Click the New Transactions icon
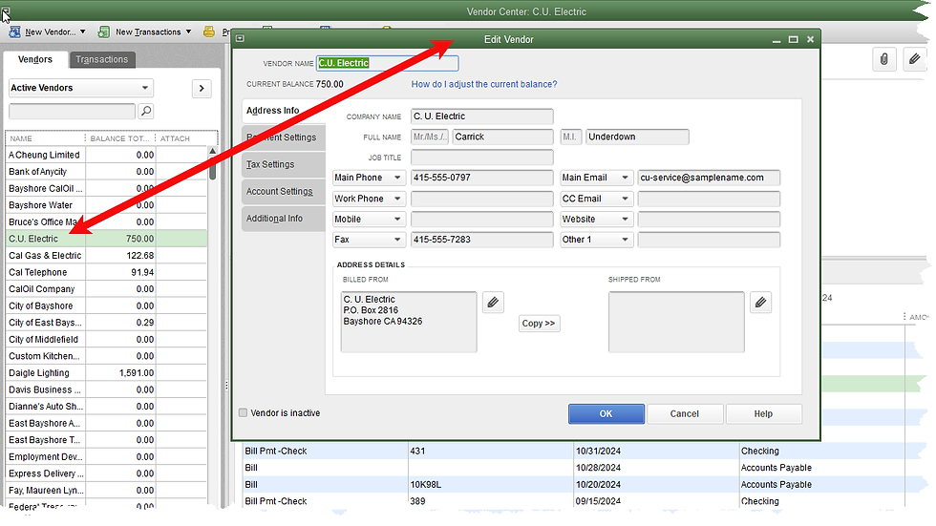Screen dimensions: 936x526 pyautogui.click(x=104, y=32)
